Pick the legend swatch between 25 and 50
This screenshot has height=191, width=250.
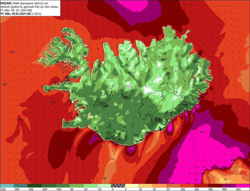tap(159, 185)
